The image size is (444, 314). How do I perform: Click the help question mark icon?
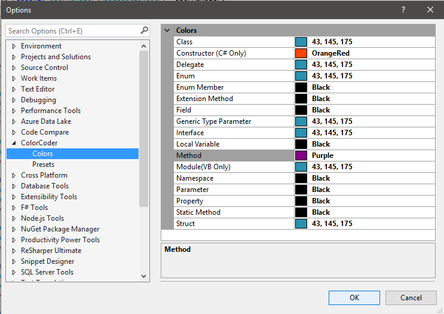click(403, 10)
